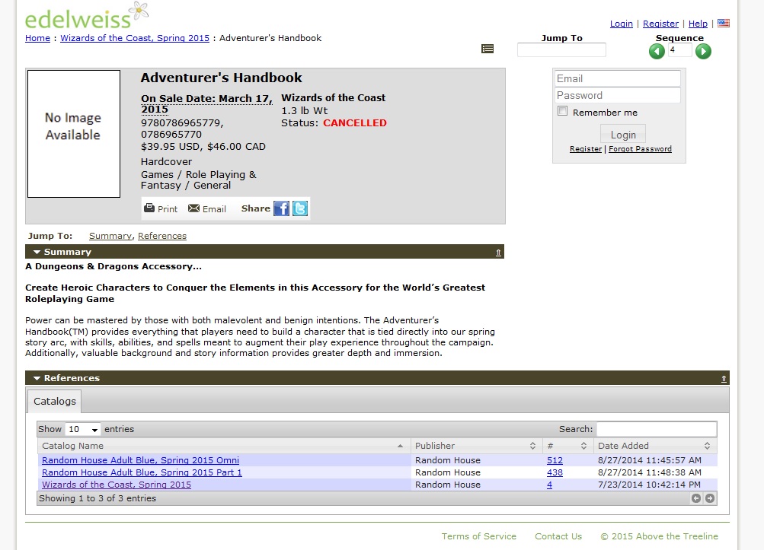Image resolution: width=764 pixels, height=550 pixels.
Task: Click the Sequence number field
Action: pyautogui.click(x=679, y=49)
